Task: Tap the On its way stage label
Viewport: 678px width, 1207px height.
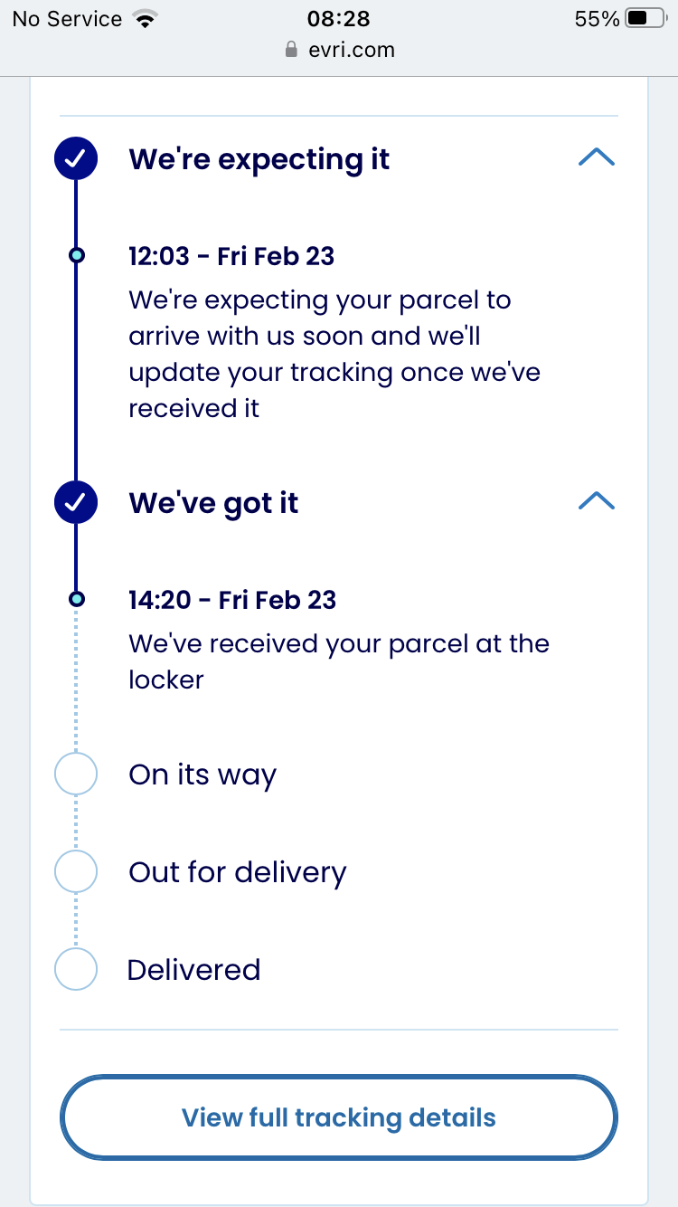Action: (x=202, y=775)
